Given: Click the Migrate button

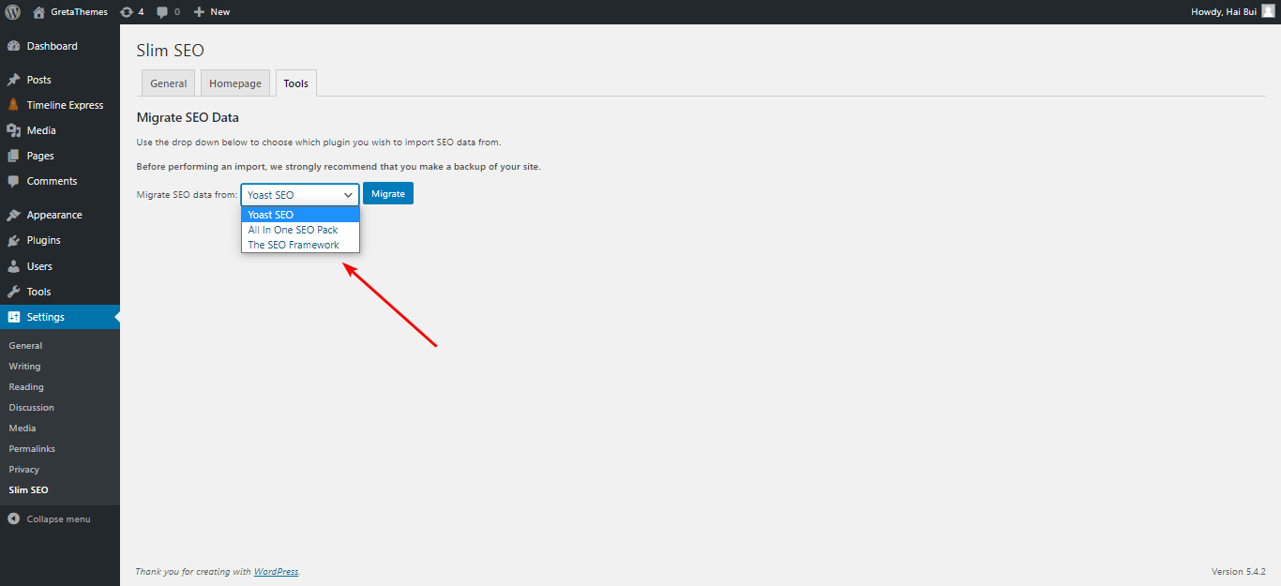Looking at the screenshot, I should click(x=387, y=193).
